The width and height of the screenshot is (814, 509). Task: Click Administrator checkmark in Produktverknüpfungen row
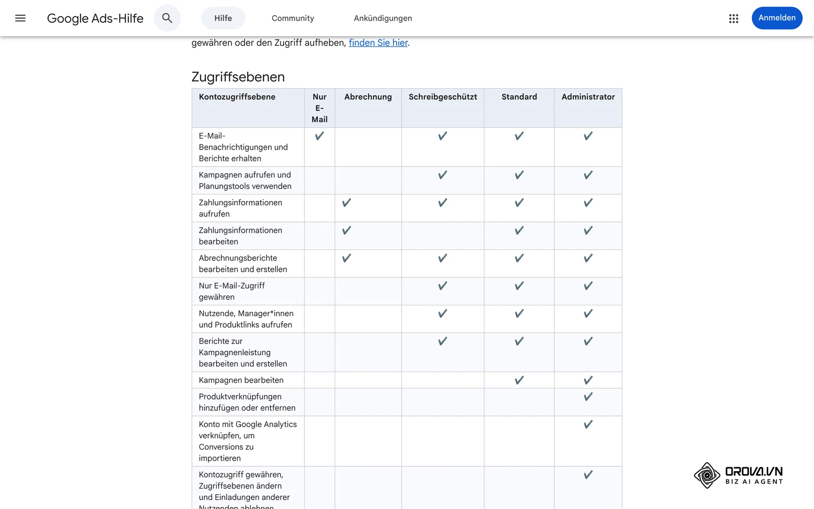588,397
